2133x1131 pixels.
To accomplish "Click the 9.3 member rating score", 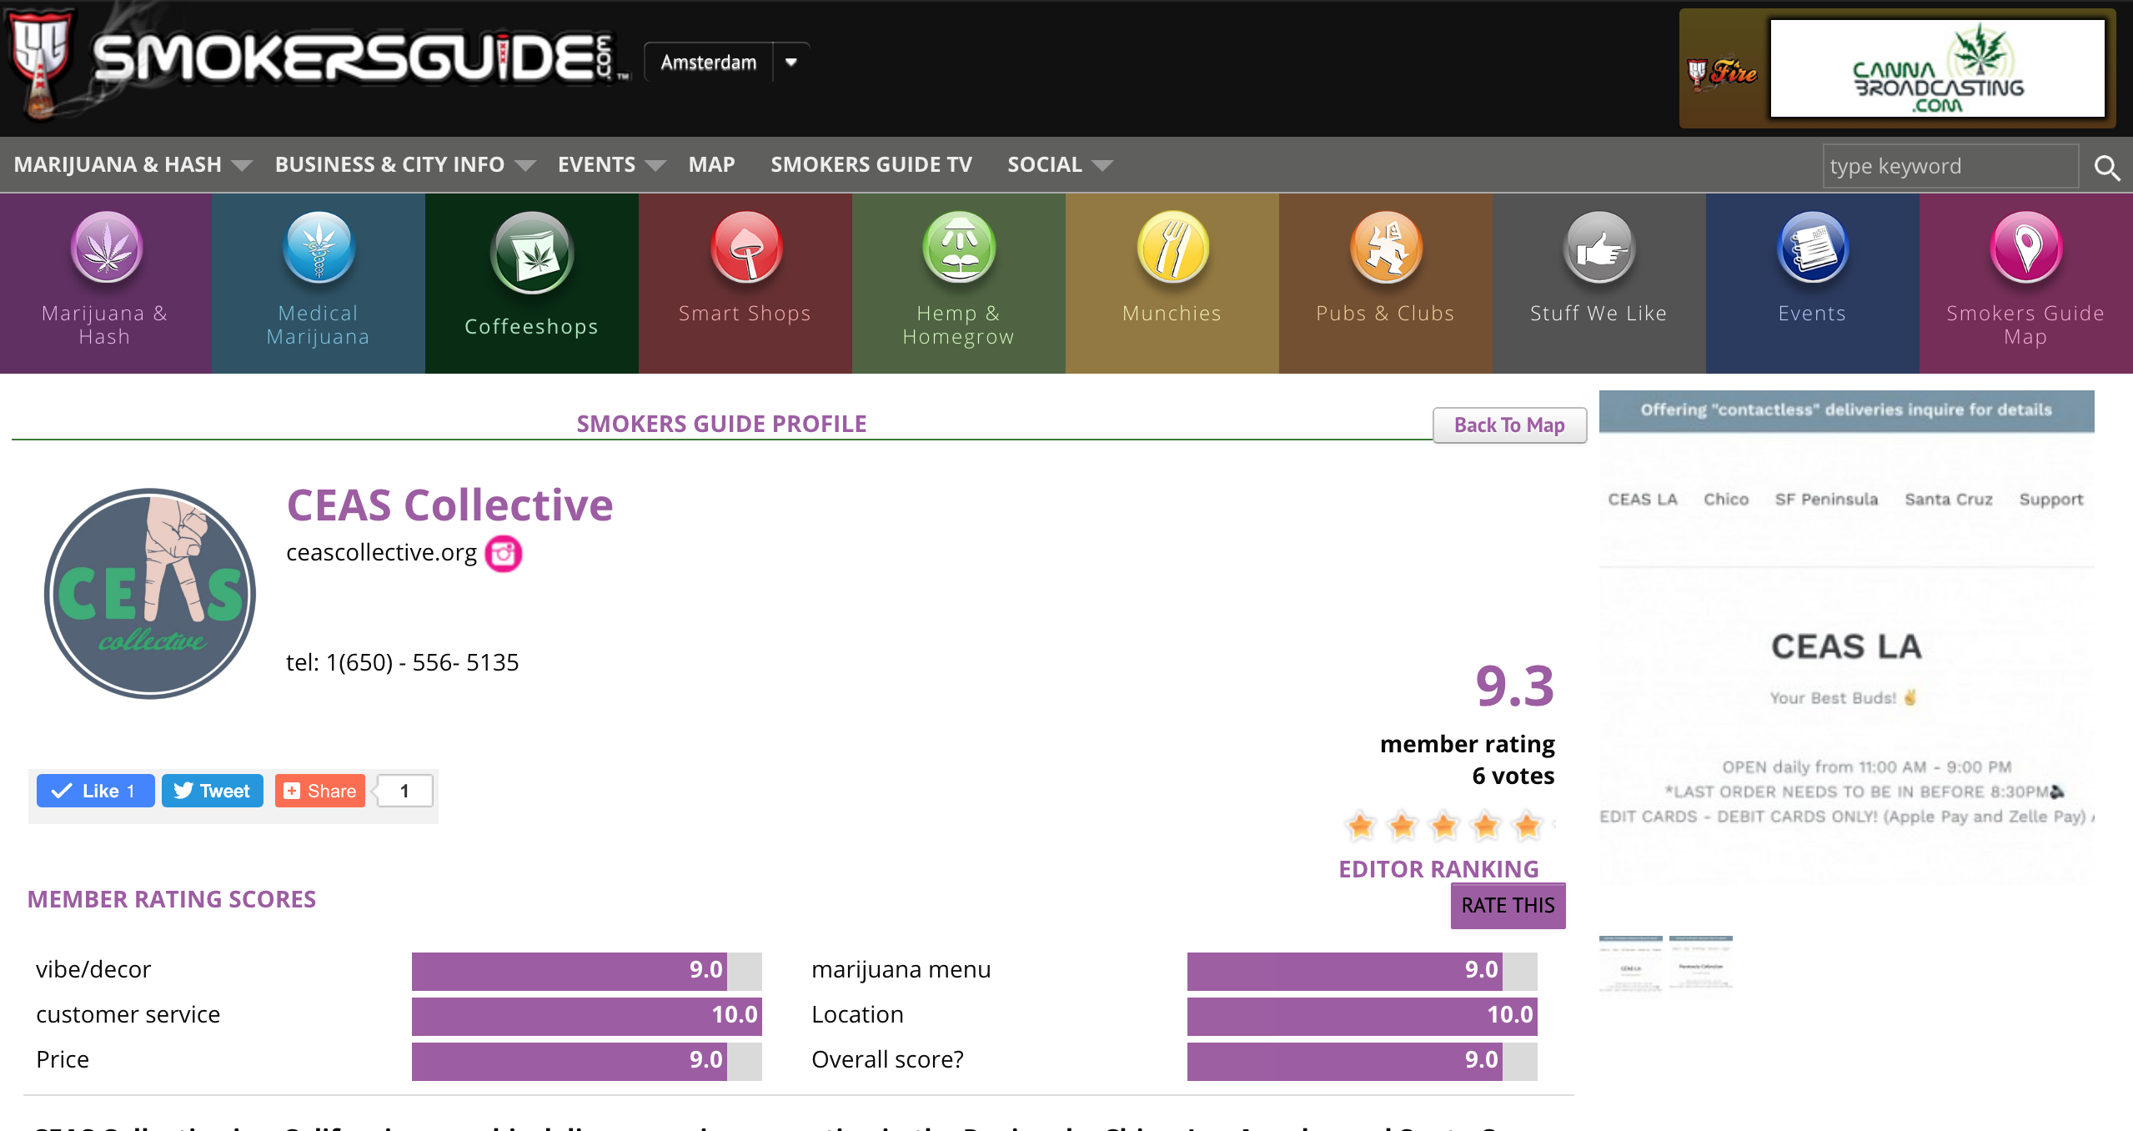I will 1514,686.
